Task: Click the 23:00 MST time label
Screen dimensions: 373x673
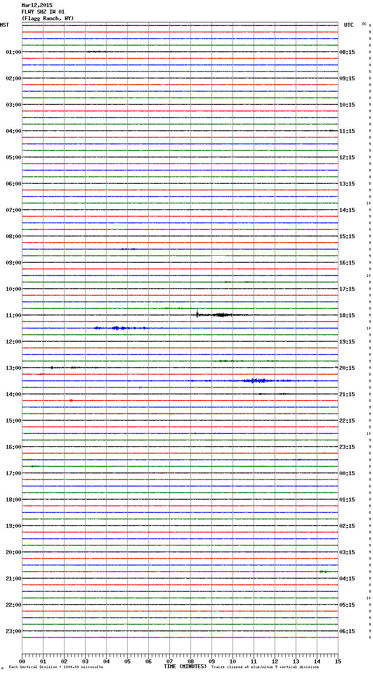Action: click(x=13, y=631)
